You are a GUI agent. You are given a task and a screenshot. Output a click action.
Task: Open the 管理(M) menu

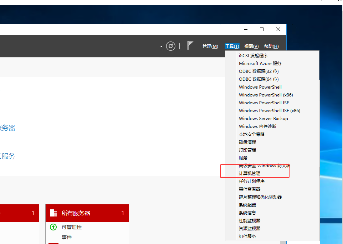point(210,46)
